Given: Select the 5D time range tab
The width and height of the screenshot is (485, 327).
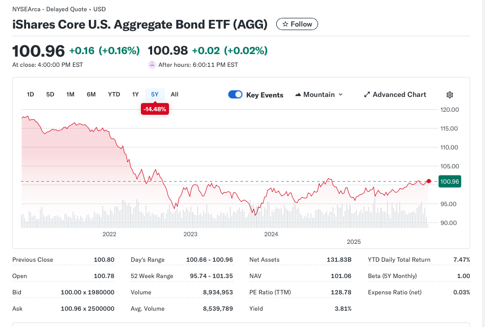Looking at the screenshot, I should (x=50, y=94).
